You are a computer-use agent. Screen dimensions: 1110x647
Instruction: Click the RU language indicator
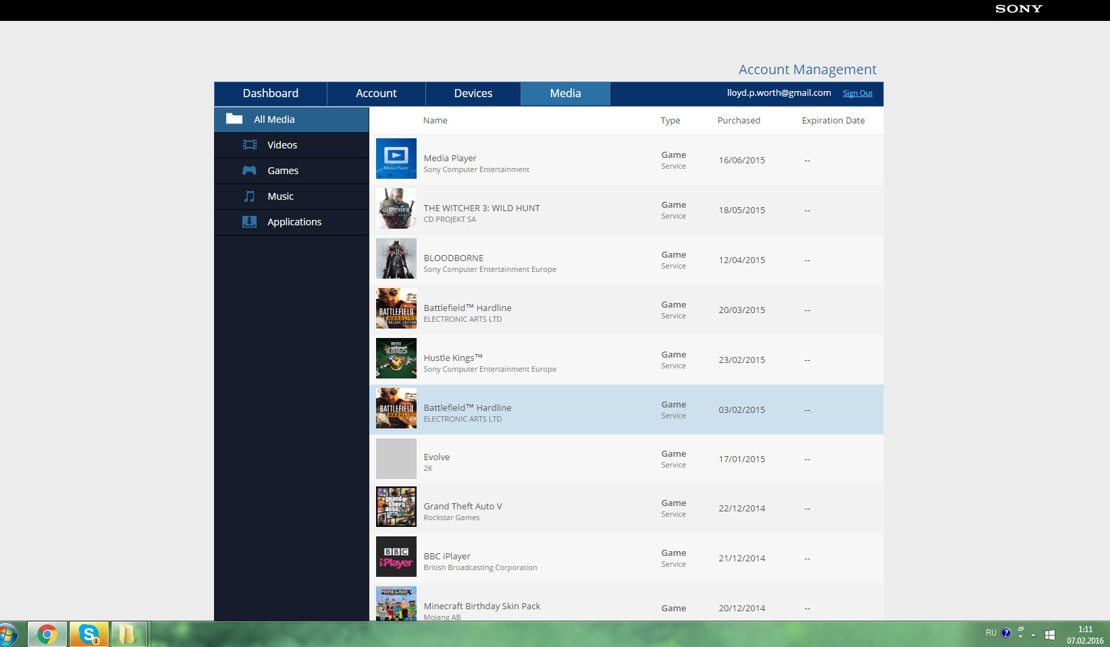[990, 633]
